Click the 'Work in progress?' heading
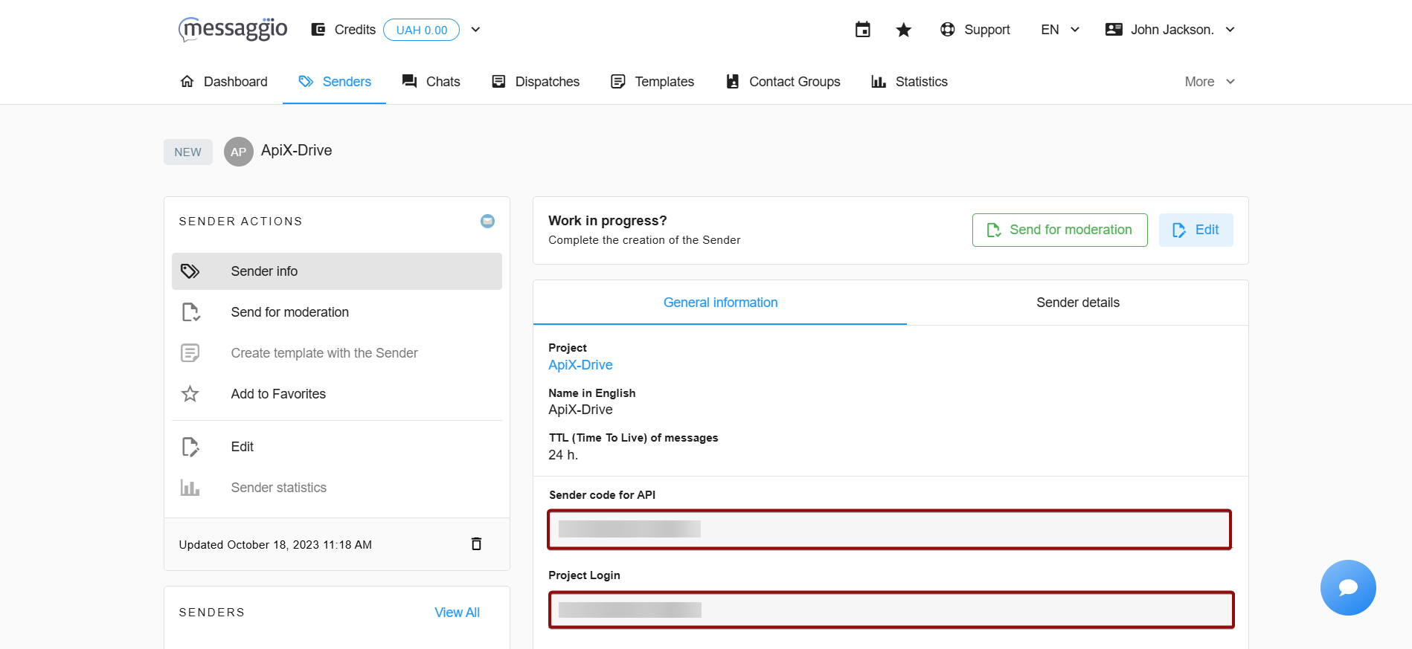Screen dimensions: 1412x649 (608, 221)
